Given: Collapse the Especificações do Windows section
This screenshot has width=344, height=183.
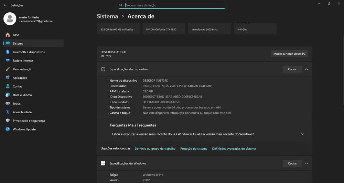Looking at the screenshot, I should 307,163.
